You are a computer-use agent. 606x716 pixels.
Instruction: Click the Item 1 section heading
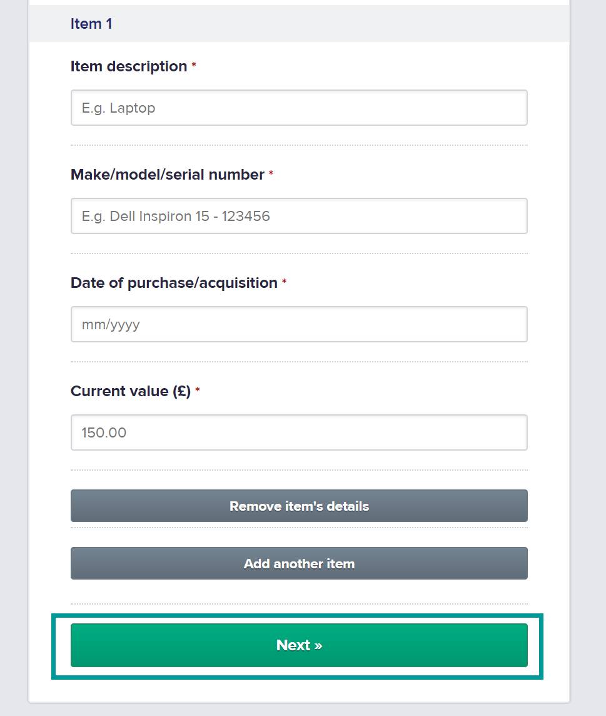[91, 24]
